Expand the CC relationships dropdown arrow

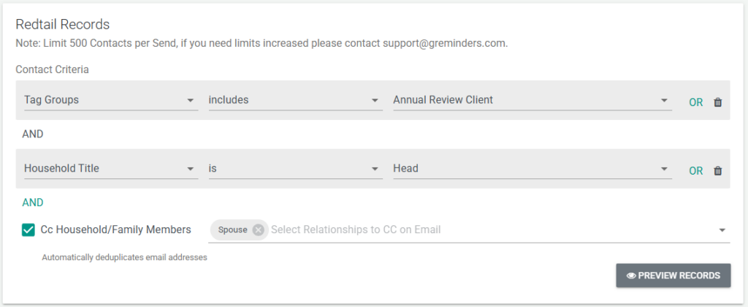click(722, 230)
